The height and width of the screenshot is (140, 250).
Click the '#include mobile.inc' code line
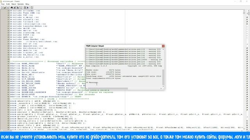(24, 50)
